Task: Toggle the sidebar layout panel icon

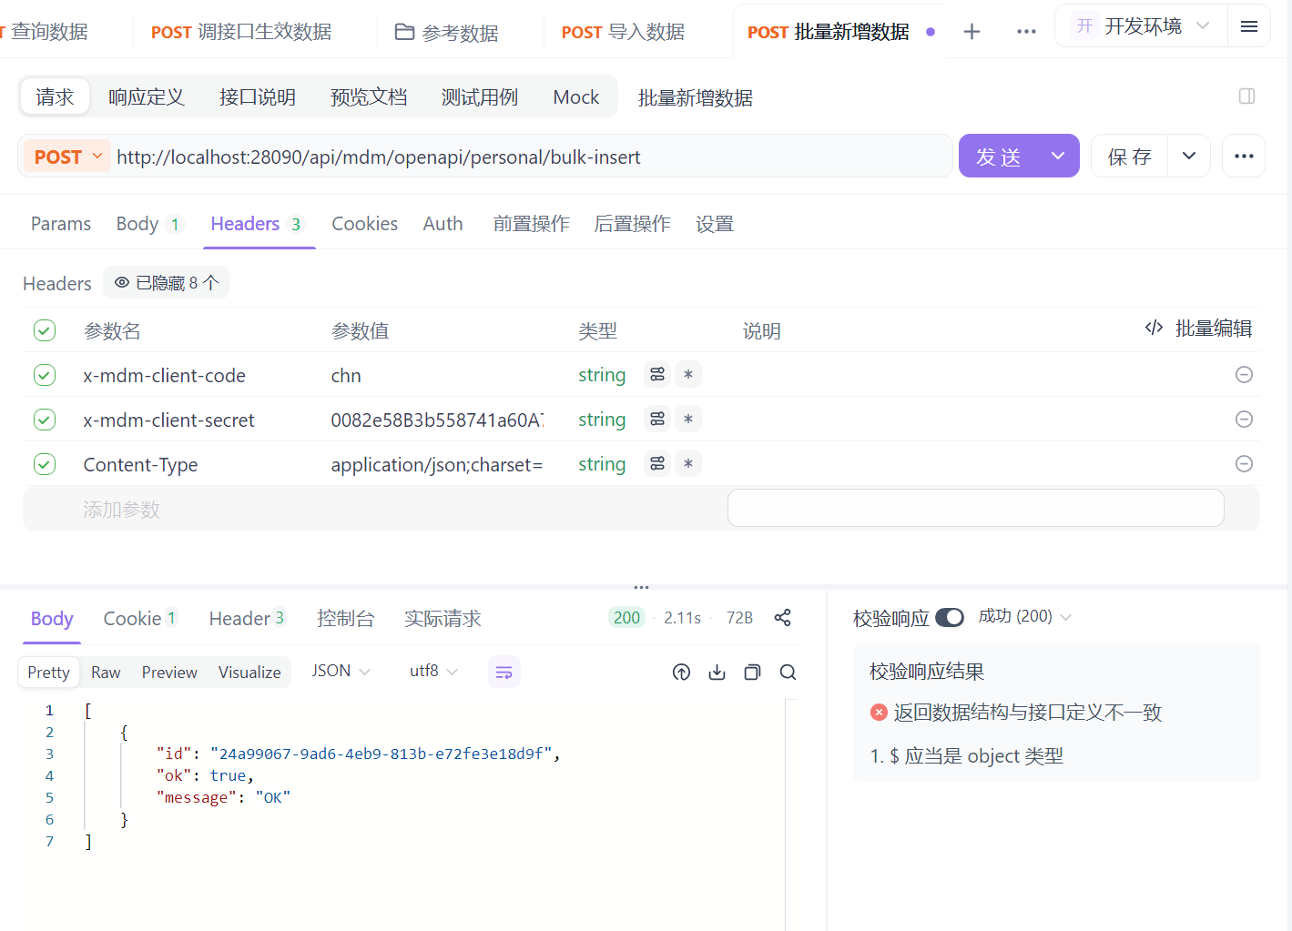Action: click(x=1246, y=96)
